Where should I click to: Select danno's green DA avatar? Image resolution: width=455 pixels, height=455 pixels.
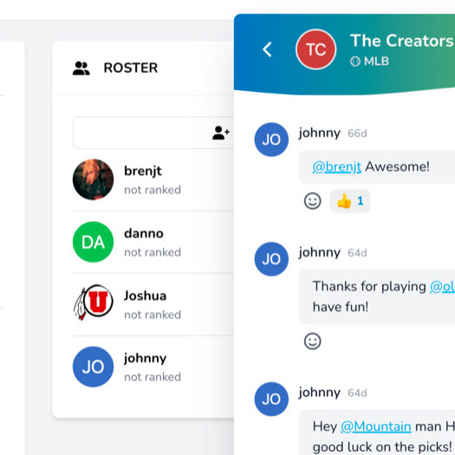[93, 242]
